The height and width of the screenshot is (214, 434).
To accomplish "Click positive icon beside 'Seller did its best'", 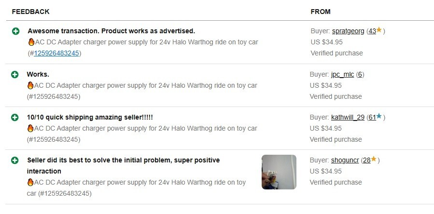I will (15, 160).
